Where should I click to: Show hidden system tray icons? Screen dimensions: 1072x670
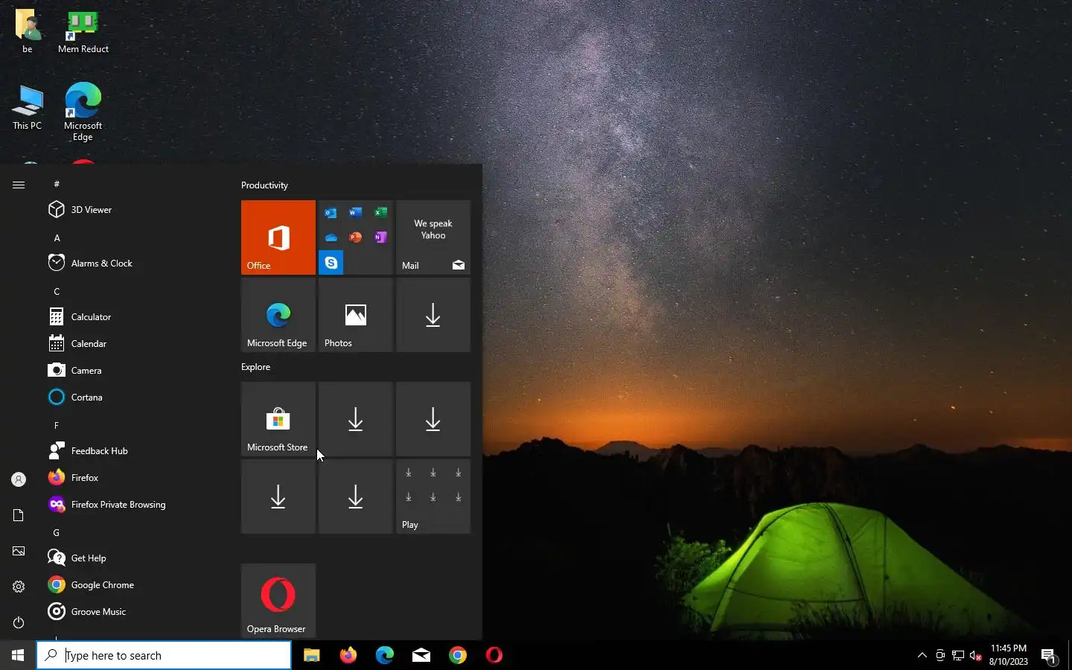point(922,655)
